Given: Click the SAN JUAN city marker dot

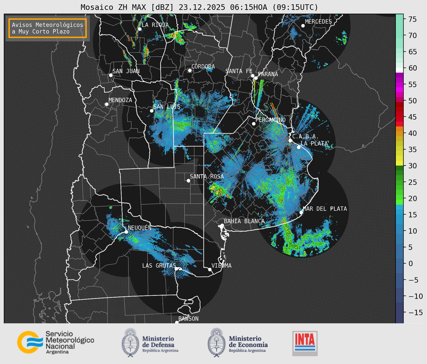Looking at the screenshot, I should [x=111, y=75].
